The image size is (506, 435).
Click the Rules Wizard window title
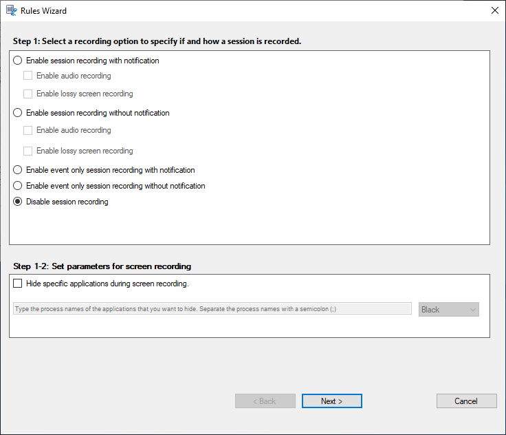point(44,11)
